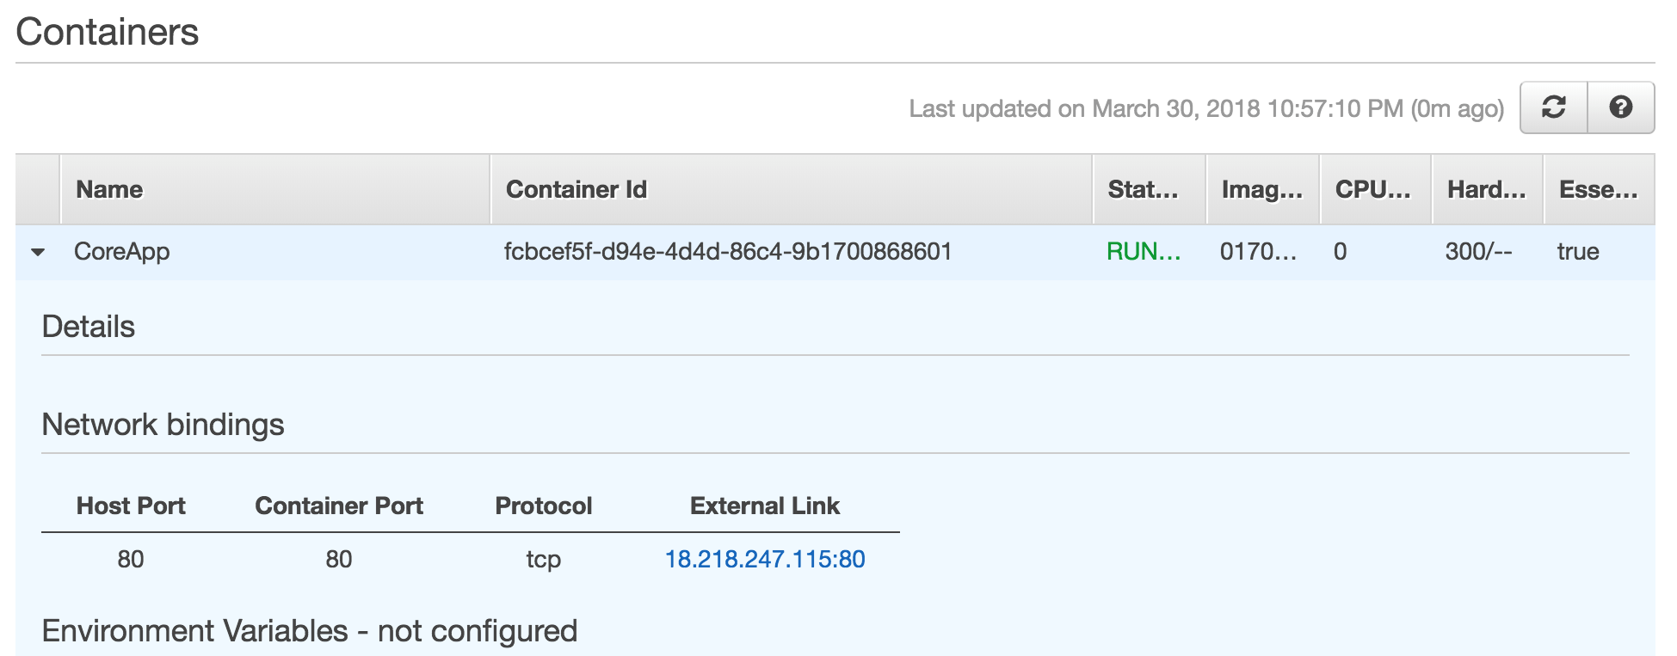The height and width of the screenshot is (656, 1677).
Task: Click the Container Port header
Action: tap(339, 506)
